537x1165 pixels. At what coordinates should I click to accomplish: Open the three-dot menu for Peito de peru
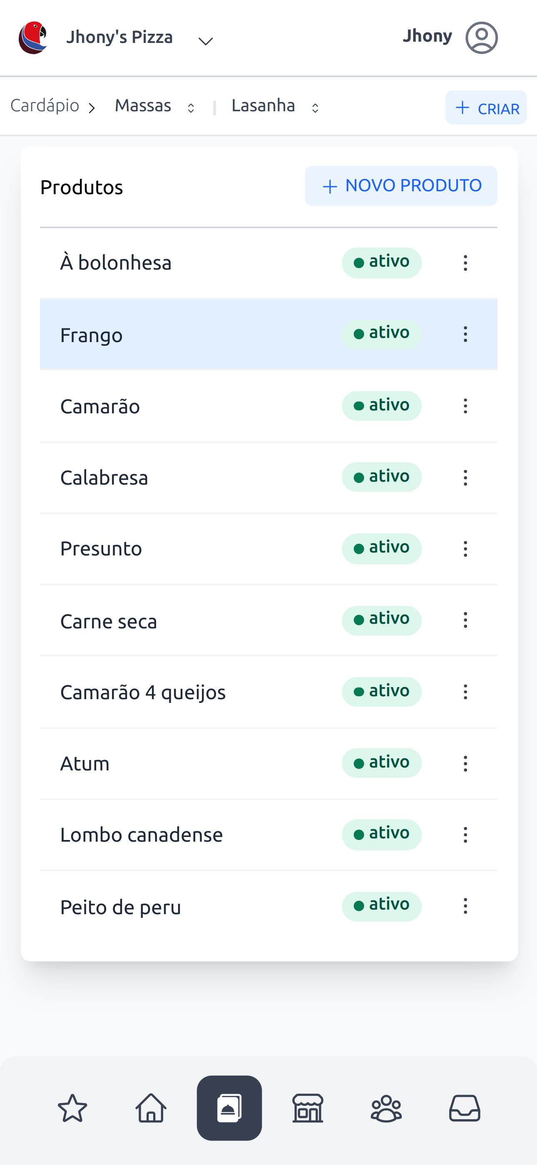pos(465,906)
